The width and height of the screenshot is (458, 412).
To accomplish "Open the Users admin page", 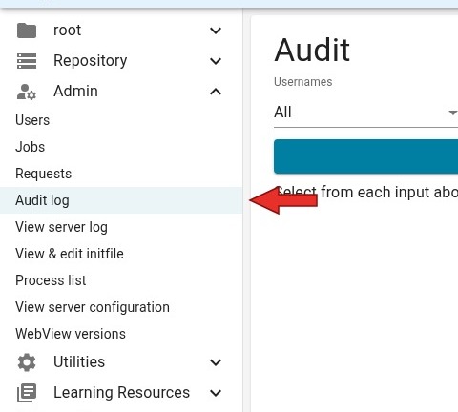I will click(32, 120).
